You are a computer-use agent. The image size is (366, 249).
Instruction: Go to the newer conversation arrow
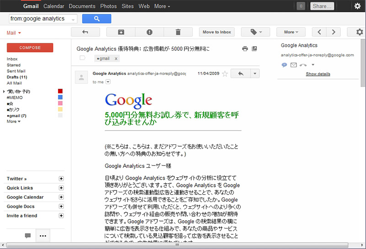(319, 32)
